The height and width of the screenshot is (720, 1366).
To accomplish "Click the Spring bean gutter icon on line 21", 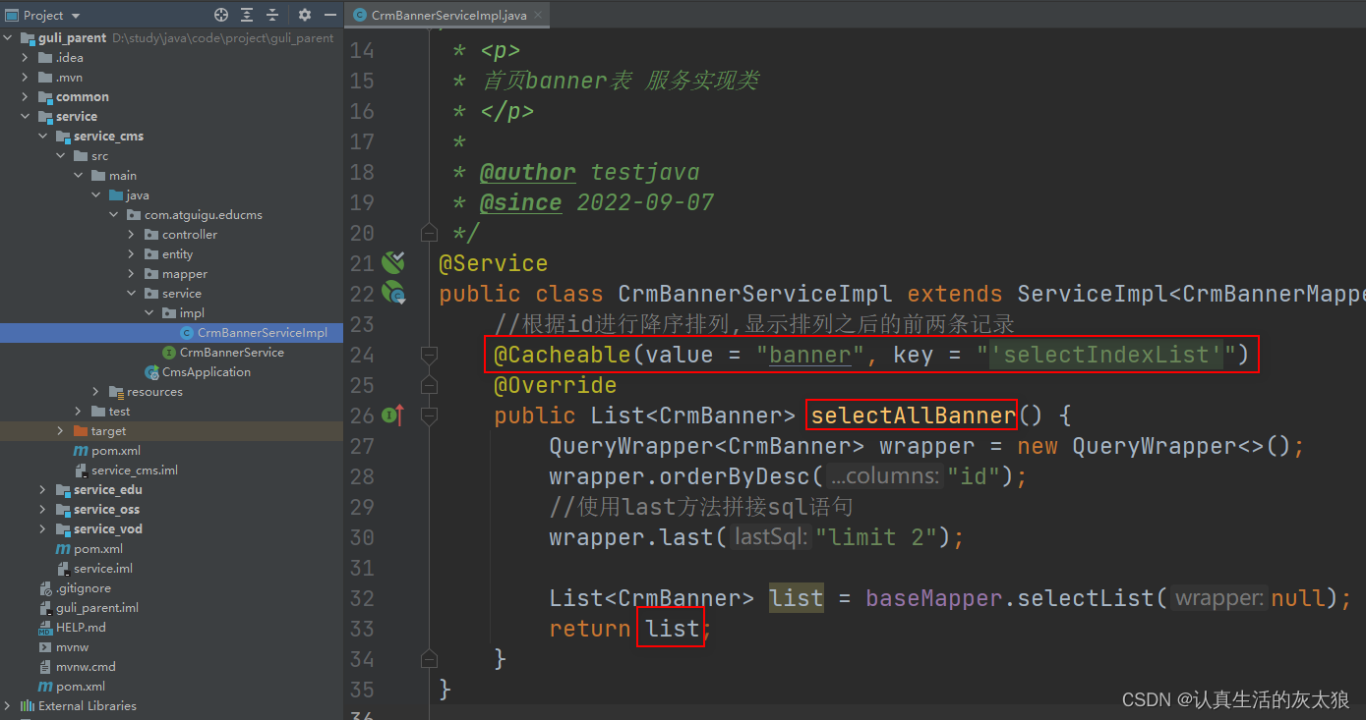I will (392, 262).
